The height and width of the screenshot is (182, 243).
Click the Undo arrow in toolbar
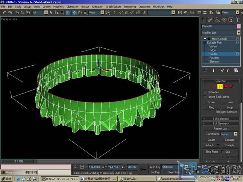click(x=4, y=12)
